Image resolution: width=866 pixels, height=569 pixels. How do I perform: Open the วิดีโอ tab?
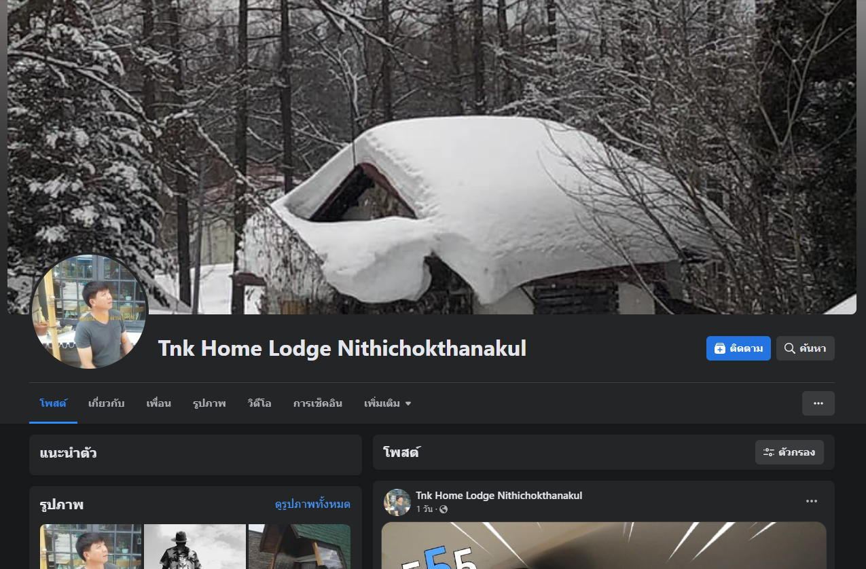point(259,403)
